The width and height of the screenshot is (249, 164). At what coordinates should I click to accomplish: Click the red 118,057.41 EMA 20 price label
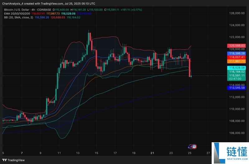tap(237, 57)
